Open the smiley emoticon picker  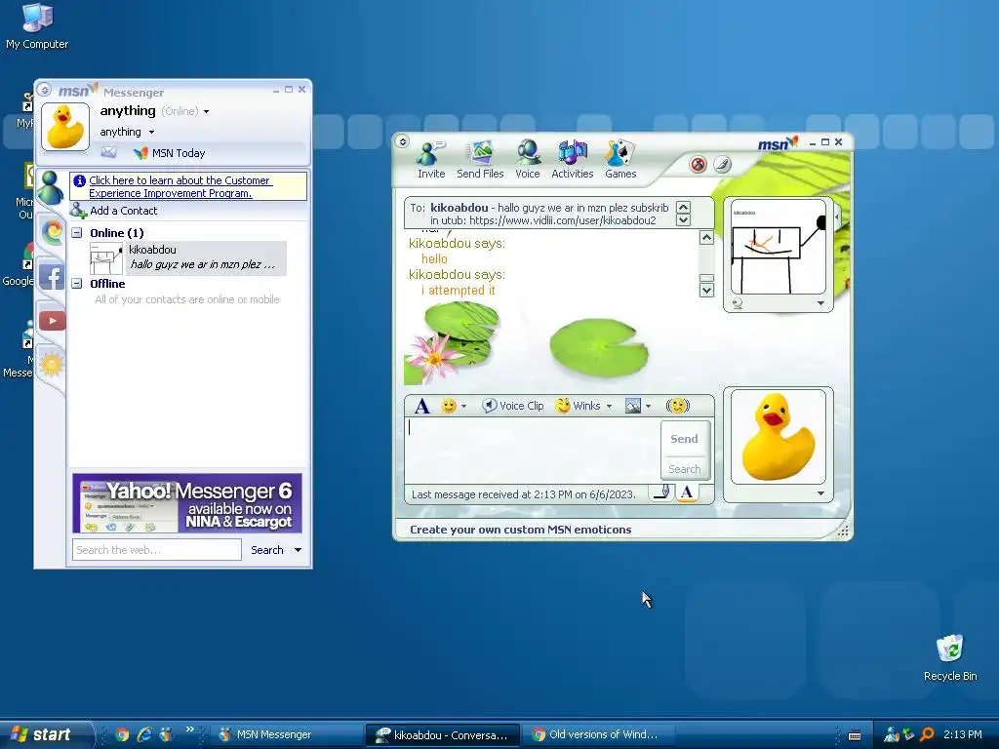[x=449, y=406]
